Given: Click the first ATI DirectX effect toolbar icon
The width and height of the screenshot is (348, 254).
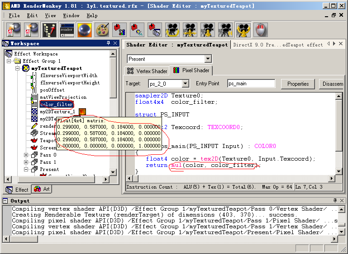Looking at the screenshot, I should coord(14,30).
